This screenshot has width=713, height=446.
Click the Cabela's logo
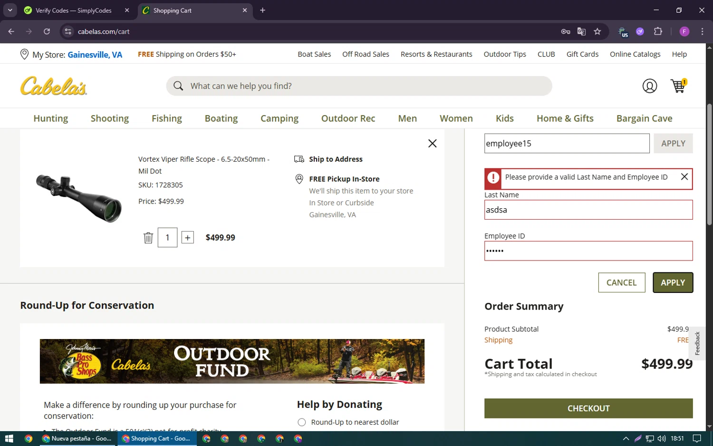pos(54,86)
